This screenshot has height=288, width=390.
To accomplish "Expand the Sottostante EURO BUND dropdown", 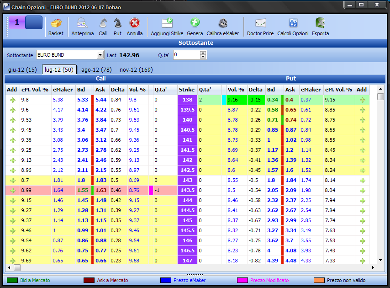I will click(100, 55).
